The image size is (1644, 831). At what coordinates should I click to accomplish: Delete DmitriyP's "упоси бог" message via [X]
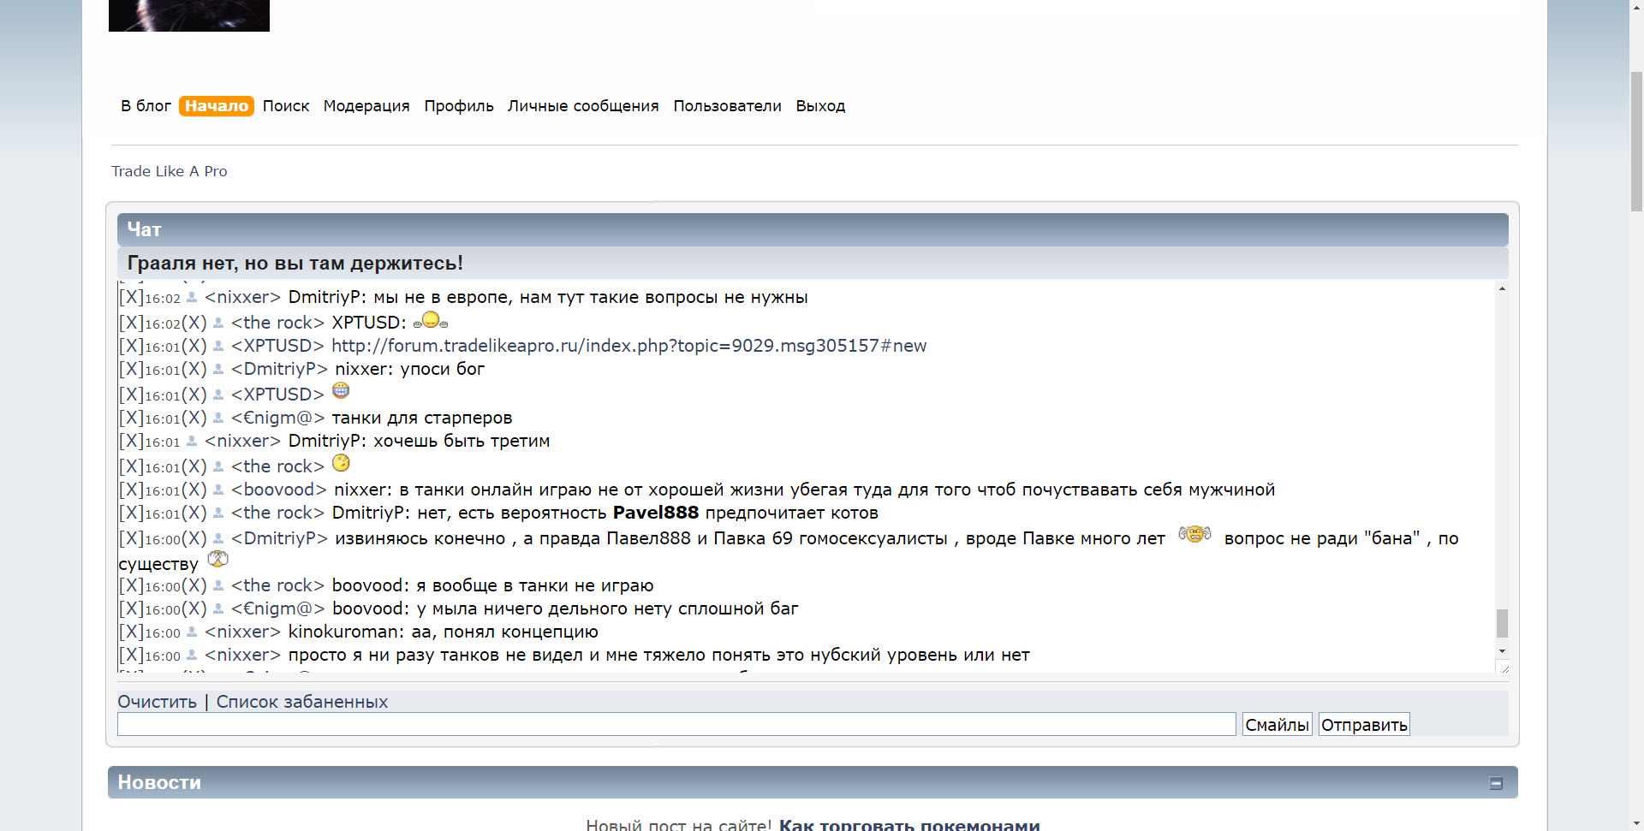(131, 369)
